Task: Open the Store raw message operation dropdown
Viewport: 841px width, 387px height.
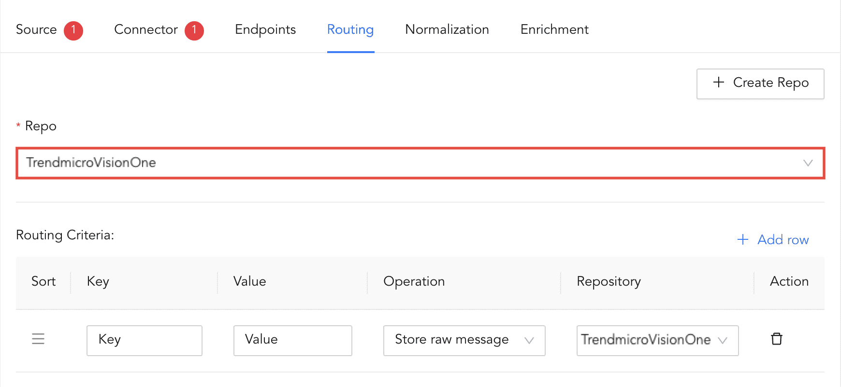Action: (x=464, y=340)
